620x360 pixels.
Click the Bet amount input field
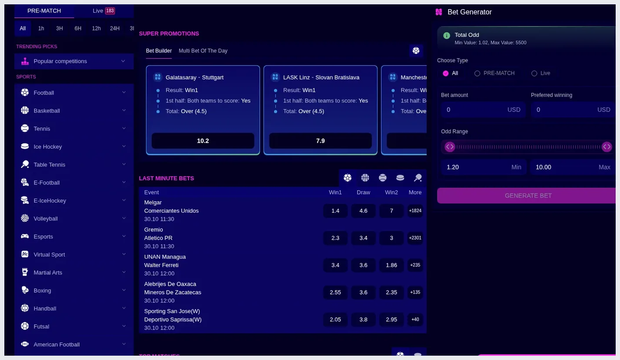[x=483, y=110]
